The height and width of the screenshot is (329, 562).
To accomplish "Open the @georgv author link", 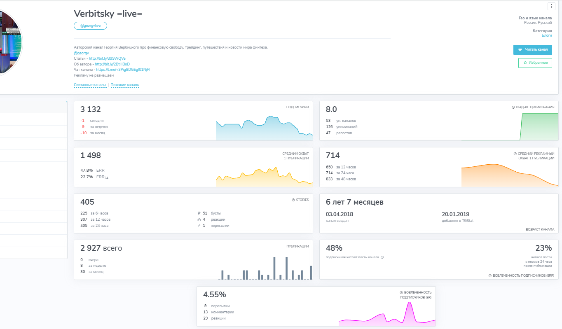I will click(x=82, y=53).
